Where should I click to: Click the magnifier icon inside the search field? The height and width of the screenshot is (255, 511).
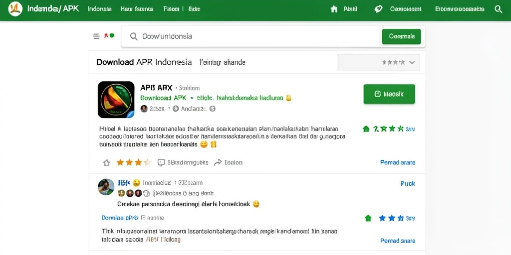134,36
